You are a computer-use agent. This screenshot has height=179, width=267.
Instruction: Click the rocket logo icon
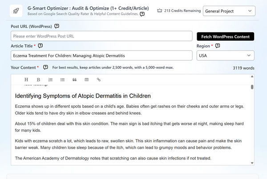[16, 11]
